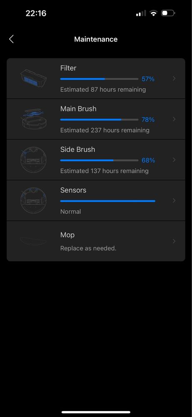192x417 pixels.
Task: Open the Filter maintenance item
Action: point(96,78)
